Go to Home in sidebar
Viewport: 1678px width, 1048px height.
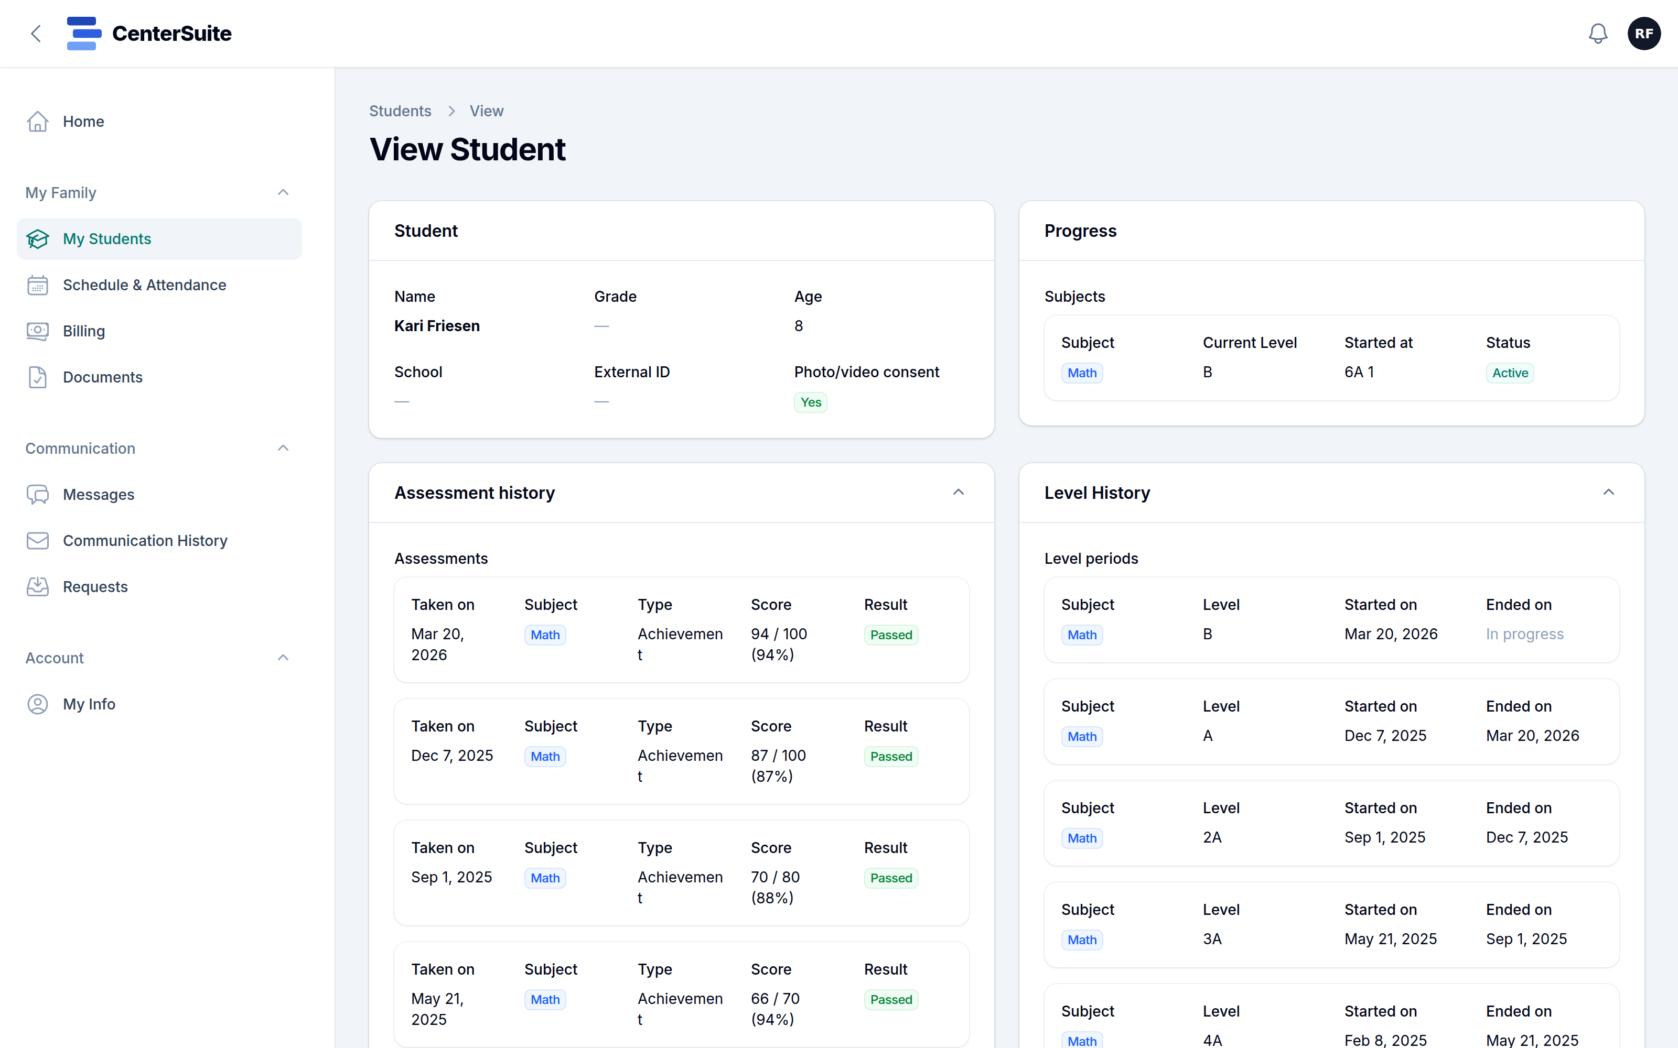tap(159, 121)
